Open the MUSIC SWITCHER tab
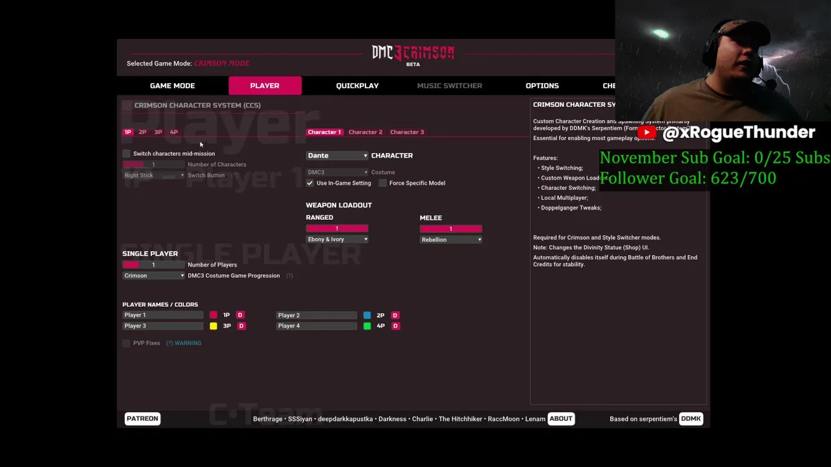The height and width of the screenshot is (467, 831). click(x=449, y=86)
